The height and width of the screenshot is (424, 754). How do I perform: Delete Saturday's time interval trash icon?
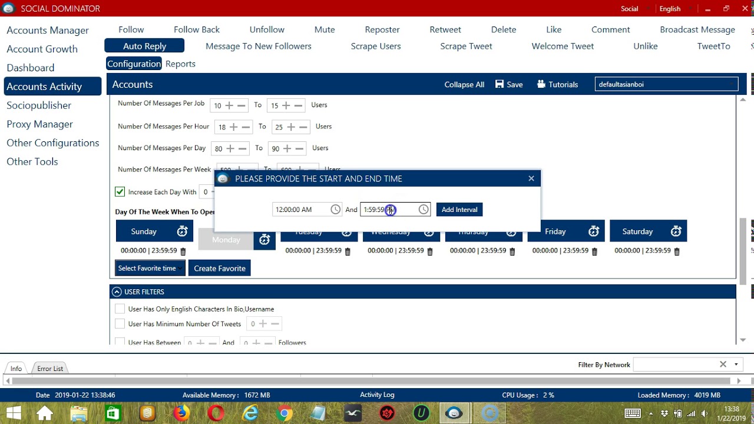[x=676, y=251]
